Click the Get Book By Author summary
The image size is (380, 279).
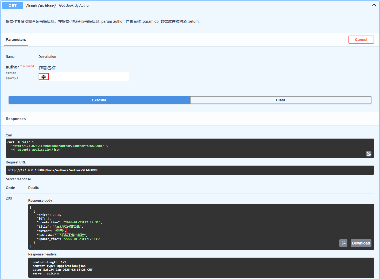pyautogui.click(x=74, y=6)
